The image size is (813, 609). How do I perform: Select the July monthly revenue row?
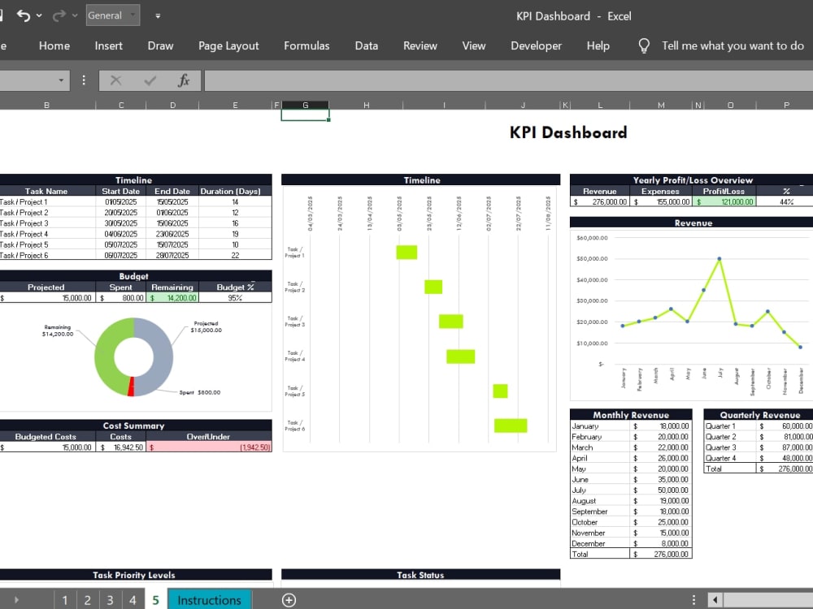click(x=631, y=490)
